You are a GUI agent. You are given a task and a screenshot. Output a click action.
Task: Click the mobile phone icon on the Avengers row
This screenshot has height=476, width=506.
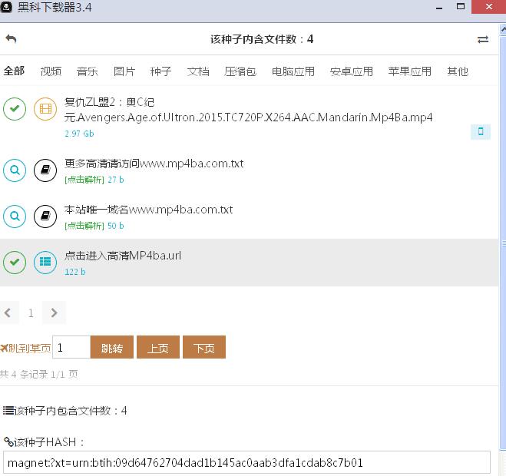(x=481, y=131)
